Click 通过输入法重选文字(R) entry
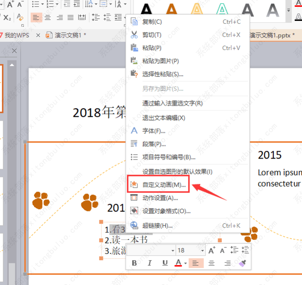Screen dimensions: 302x285 click(188, 103)
